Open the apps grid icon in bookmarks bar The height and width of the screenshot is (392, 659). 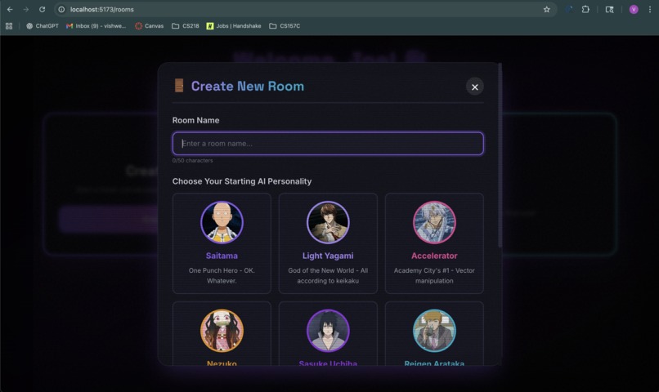click(9, 26)
